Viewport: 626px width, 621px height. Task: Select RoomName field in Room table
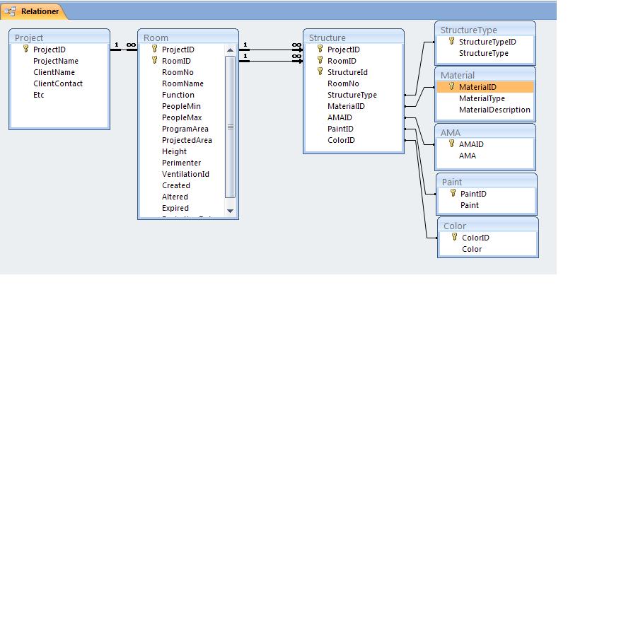(x=183, y=83)
